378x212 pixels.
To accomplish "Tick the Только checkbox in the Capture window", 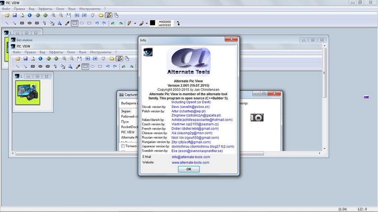I will point(123,146).
